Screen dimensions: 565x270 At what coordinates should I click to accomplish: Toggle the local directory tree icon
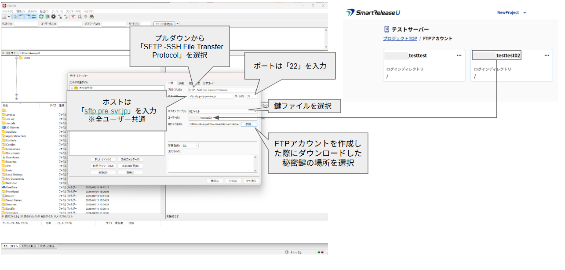[x=21, y=17]
